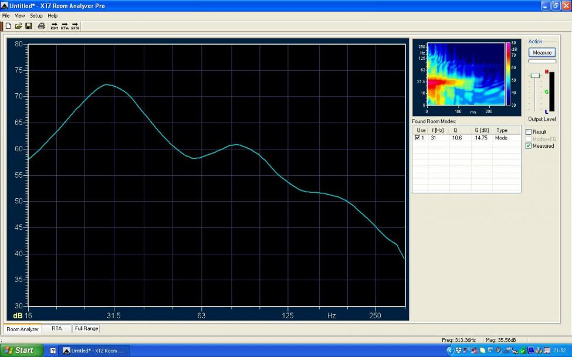This screenshot has width=572, height=357.
Task: Open the Windows Start menu
Action: tap(22, 351)
